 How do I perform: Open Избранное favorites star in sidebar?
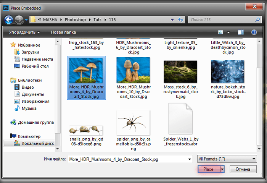(13, 45)
